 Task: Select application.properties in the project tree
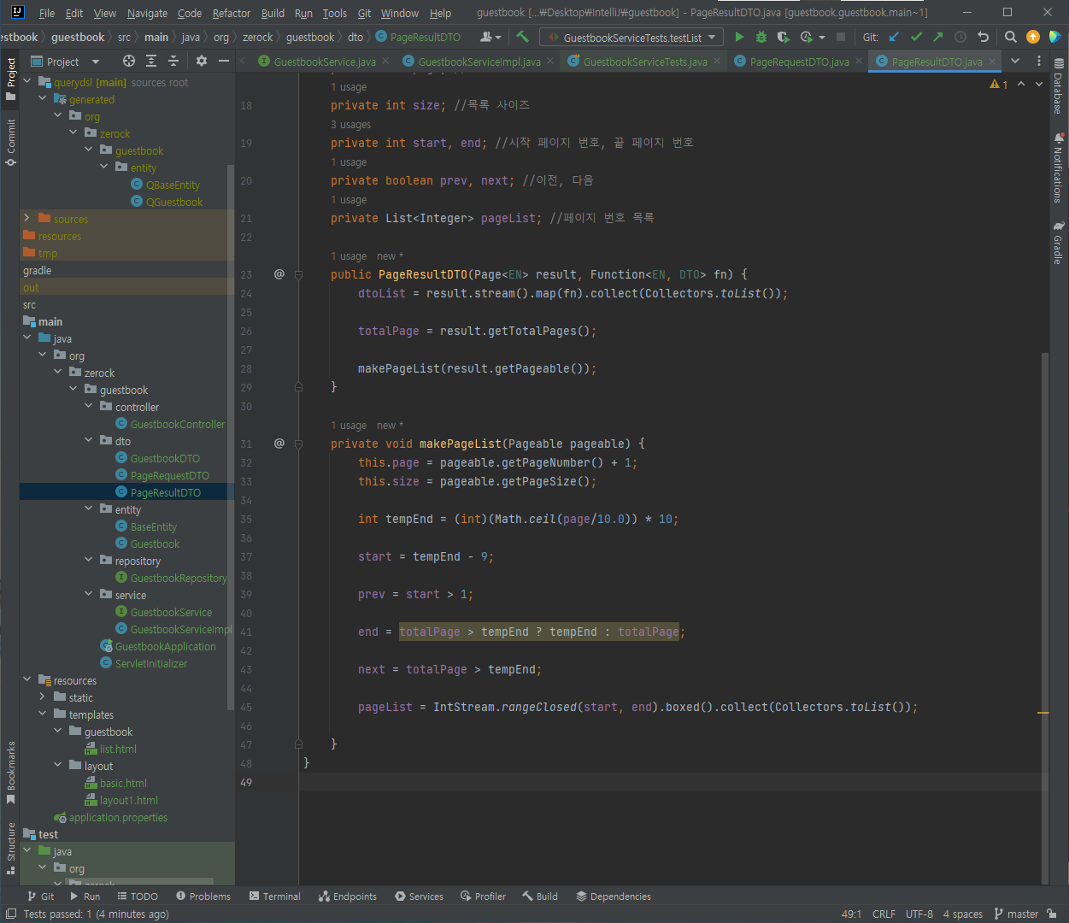click(x=118, y=817)
